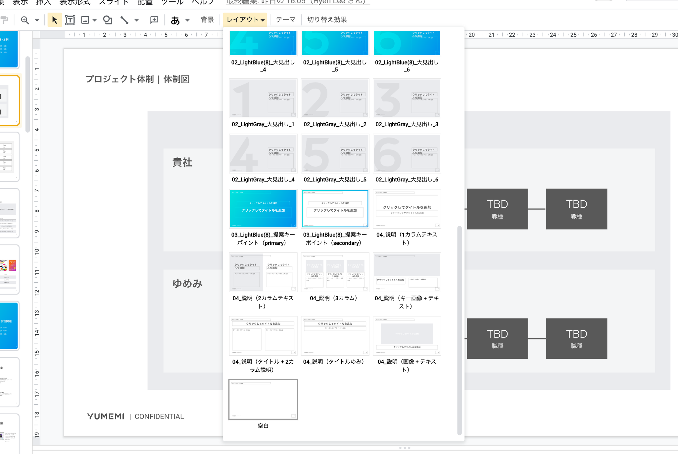Click the layout panel vertical scrollbar
This screenshot has width=678, height=454.
coord(459,331)
